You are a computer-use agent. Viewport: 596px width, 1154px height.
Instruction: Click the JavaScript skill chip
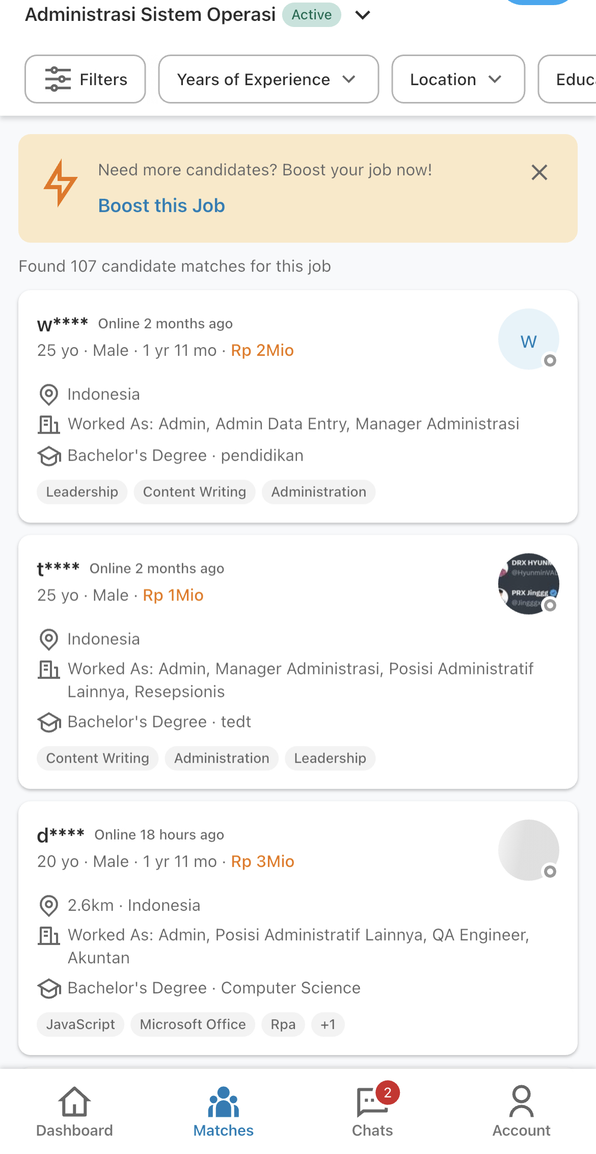tap(80, 1025)
